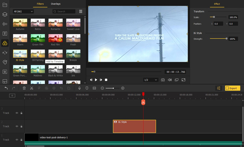Image resolution: width=244 pixels, height=147 pixels.
Task: Play the video preview
Action: tap(96, 80)
